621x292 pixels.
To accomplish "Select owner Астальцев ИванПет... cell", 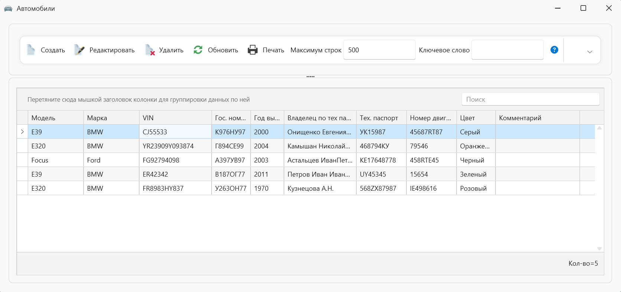I will [x=320, y=160].
